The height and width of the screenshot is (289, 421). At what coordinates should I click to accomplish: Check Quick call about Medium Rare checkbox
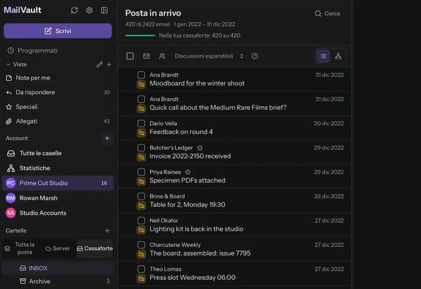click(141, 99)
